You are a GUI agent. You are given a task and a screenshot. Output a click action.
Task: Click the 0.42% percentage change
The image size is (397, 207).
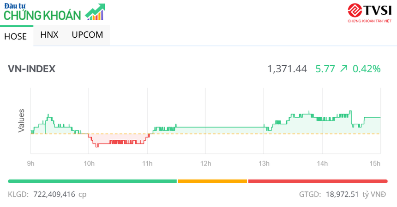pos(367,69)
